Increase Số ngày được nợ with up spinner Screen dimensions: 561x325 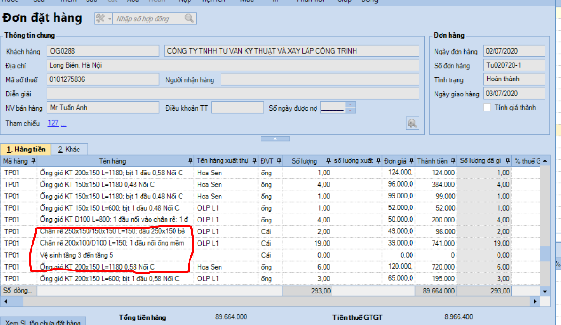click(350, 105)
